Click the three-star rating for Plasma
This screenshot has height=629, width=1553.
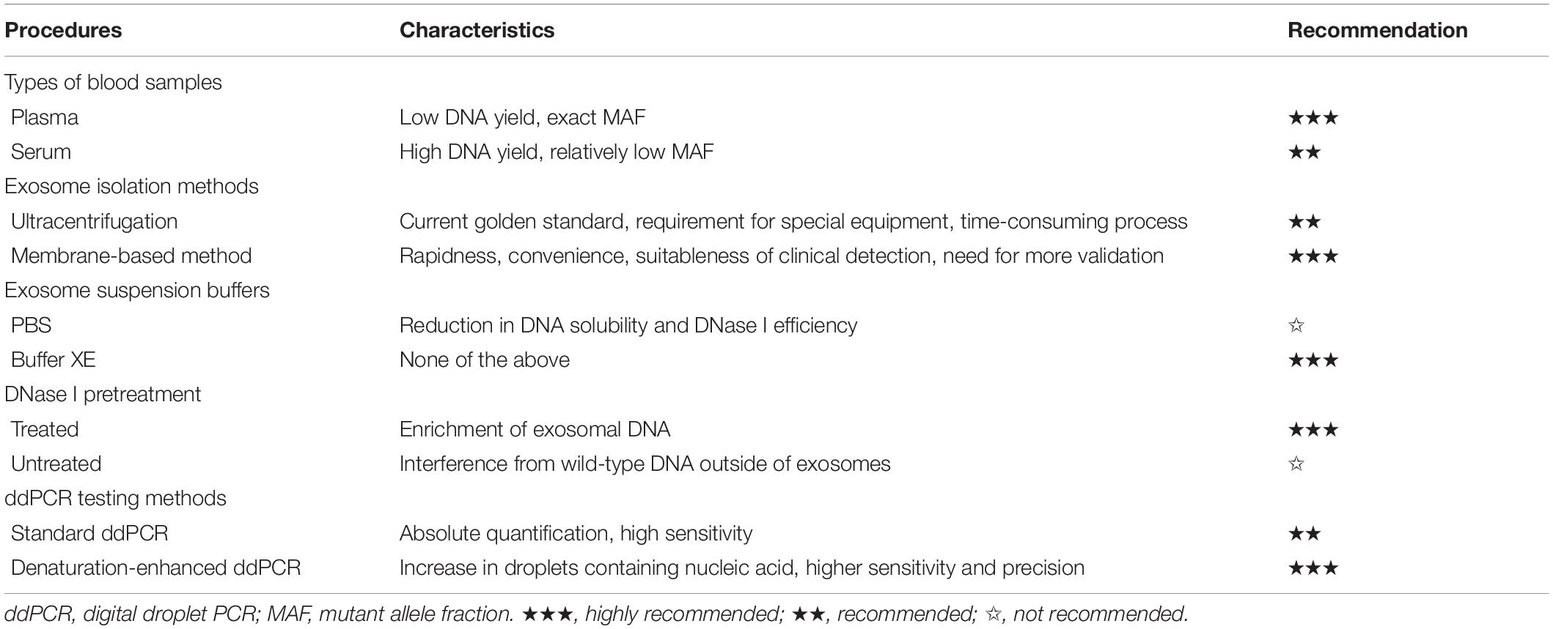[1312, 117]
